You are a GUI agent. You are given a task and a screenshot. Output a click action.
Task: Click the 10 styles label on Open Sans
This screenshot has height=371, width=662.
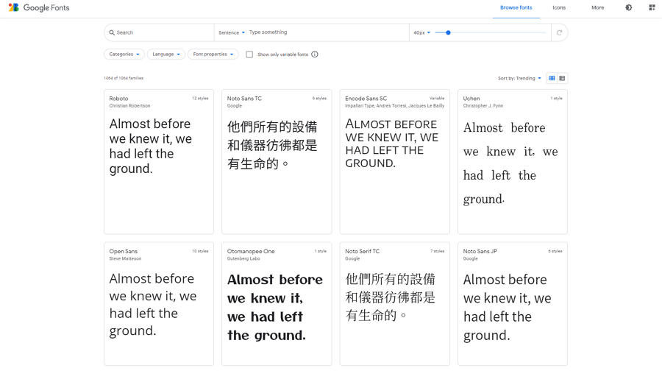200,251
